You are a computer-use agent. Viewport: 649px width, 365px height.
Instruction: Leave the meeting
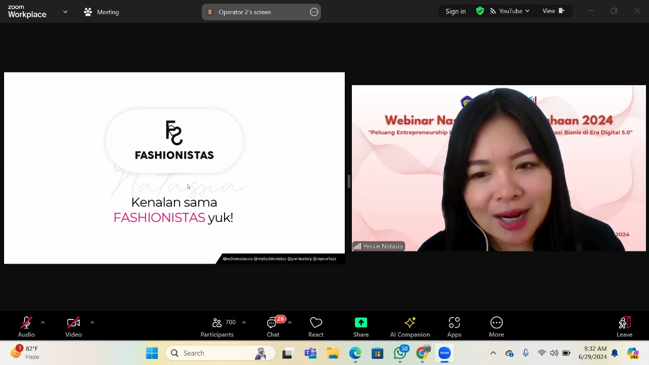point(624,327)
